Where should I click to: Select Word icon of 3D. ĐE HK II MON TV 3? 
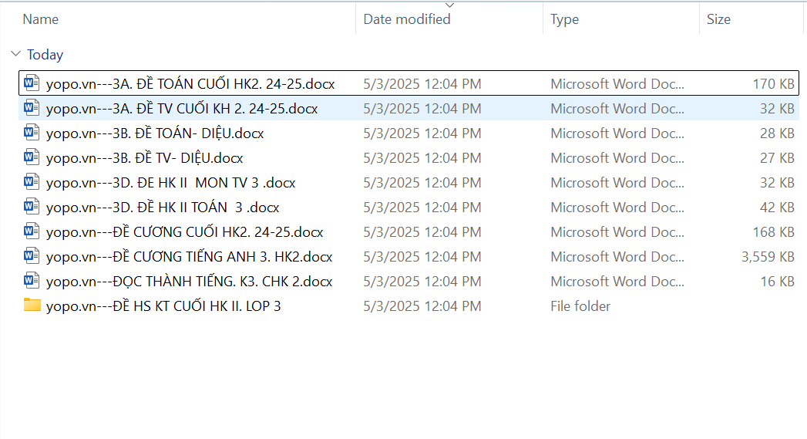click(32, 182)
